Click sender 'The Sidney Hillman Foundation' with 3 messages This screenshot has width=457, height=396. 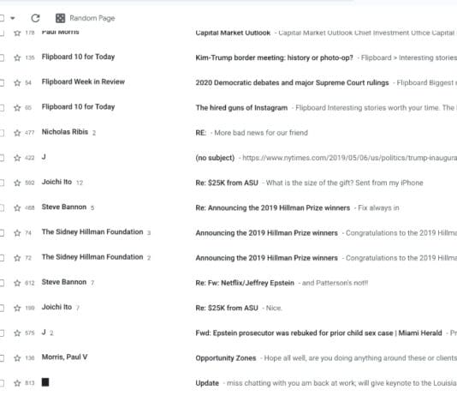click(92, 231)
